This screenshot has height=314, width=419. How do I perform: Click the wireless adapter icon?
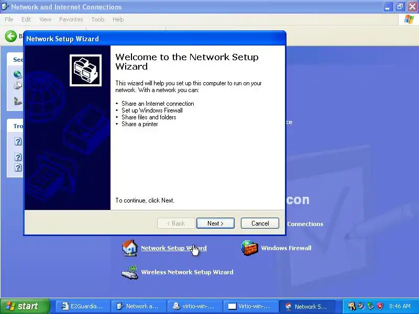point(130,272)
